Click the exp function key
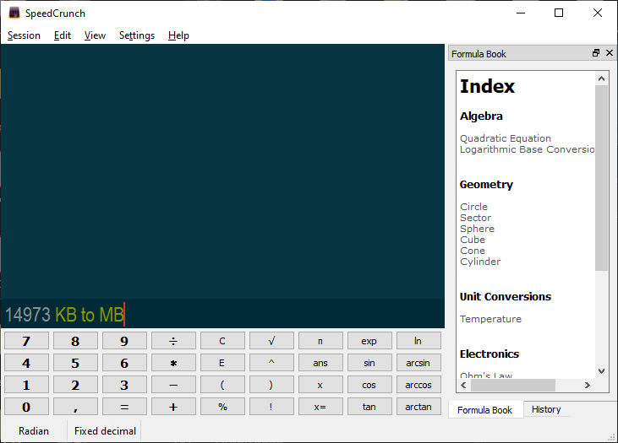The image size is (618, 443). pyautogui.click(x=369, y=341)
